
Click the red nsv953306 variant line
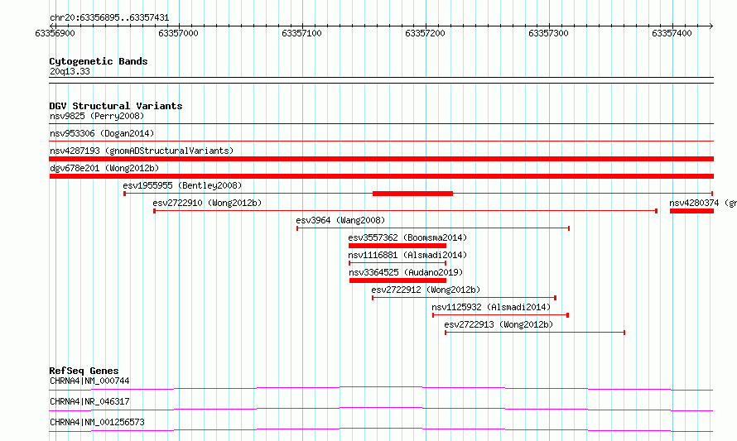click(x=381, y=141)
